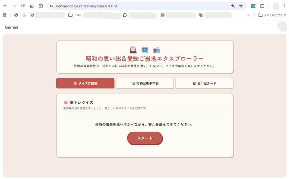Reload the page with the refresh icon

pyautogui.click(x=23, y=6)
